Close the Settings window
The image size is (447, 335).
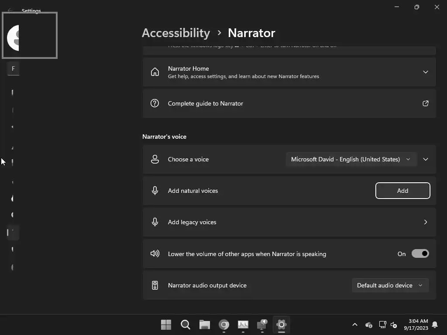437,7
